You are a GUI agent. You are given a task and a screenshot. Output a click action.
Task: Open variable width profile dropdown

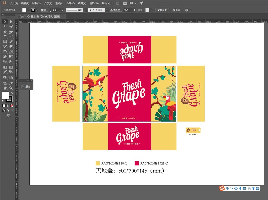(x=85, y=10)
